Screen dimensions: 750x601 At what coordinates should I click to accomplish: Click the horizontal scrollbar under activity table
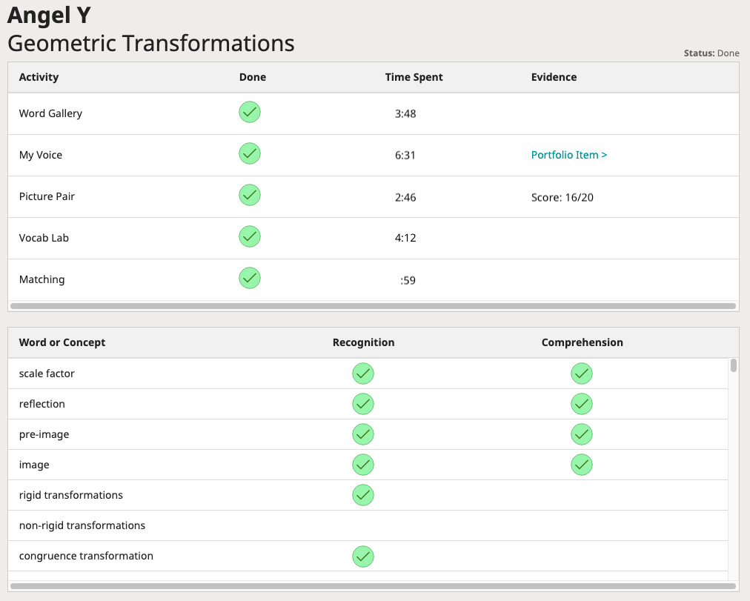(373, 306)
